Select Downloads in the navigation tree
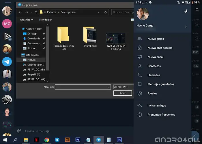 (x=33, y=39)
